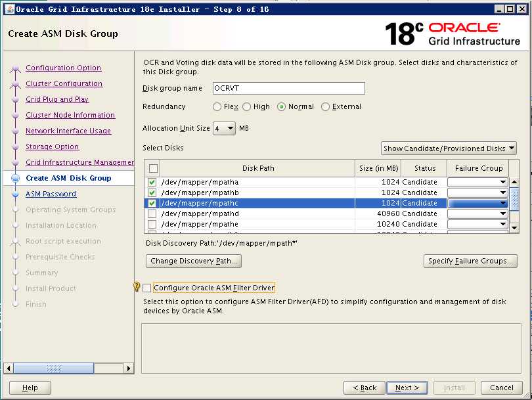Click the Java installer title bar icon
The image size is (532, 400).
coord(10,9)
